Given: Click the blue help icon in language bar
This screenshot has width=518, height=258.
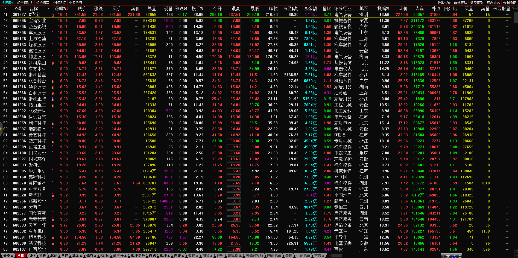Looking at the screenshot, I should (x=454, y=256).
